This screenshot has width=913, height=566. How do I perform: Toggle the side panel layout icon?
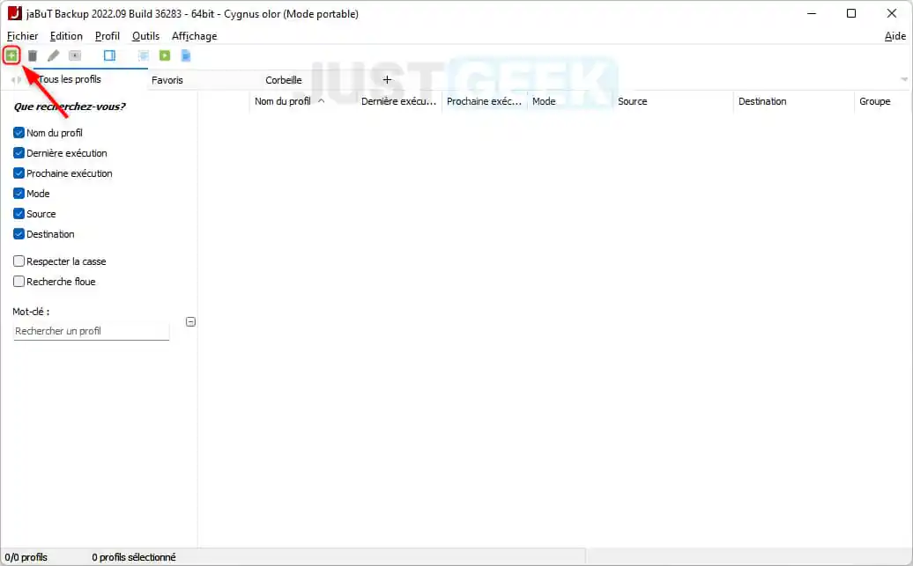coord(109,55)
